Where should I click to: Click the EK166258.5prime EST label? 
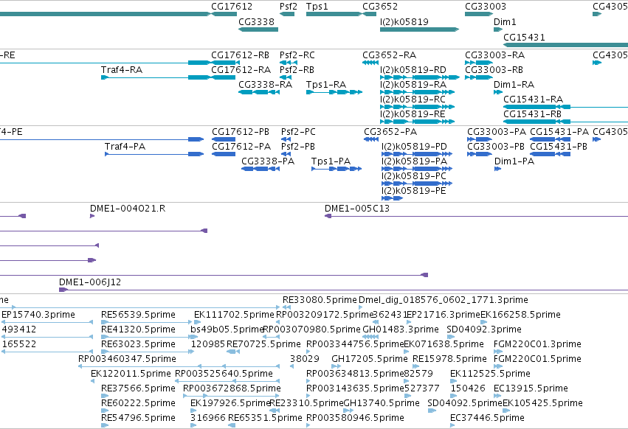coord(520,315)
